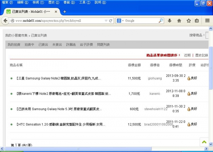
Task: Click thumbs-up rating icon for brad200011092000 row
Action: pos(189,124)
